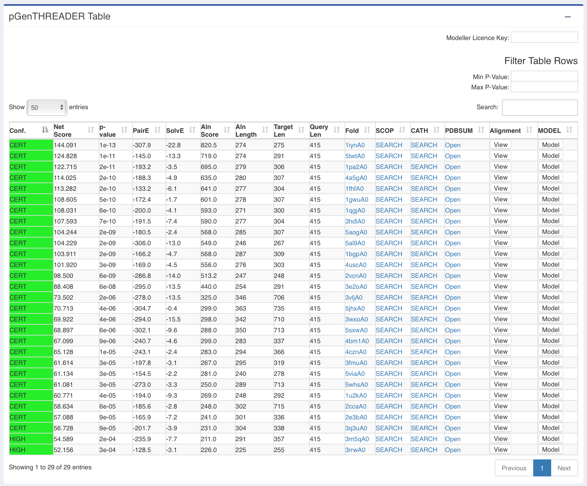Build Model for 1pa2A0

(551, 166)
